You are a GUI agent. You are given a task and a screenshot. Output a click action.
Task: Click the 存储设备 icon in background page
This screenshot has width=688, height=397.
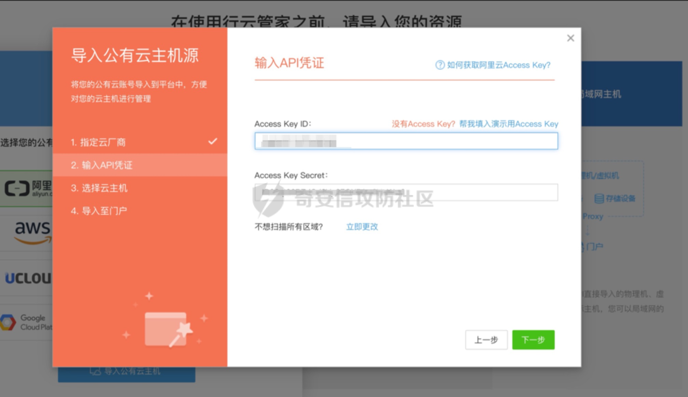599,198
